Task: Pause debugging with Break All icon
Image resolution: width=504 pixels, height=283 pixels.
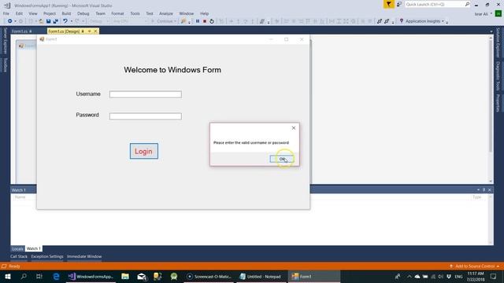Action: (x=198, y=21)
